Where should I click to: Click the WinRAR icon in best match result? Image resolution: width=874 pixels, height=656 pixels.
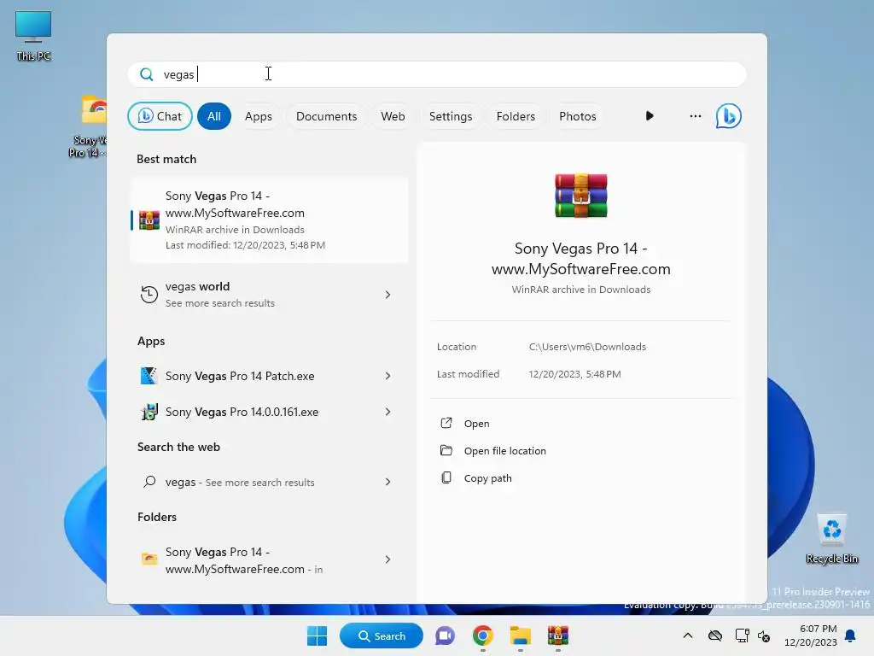[x=149, y=220]
